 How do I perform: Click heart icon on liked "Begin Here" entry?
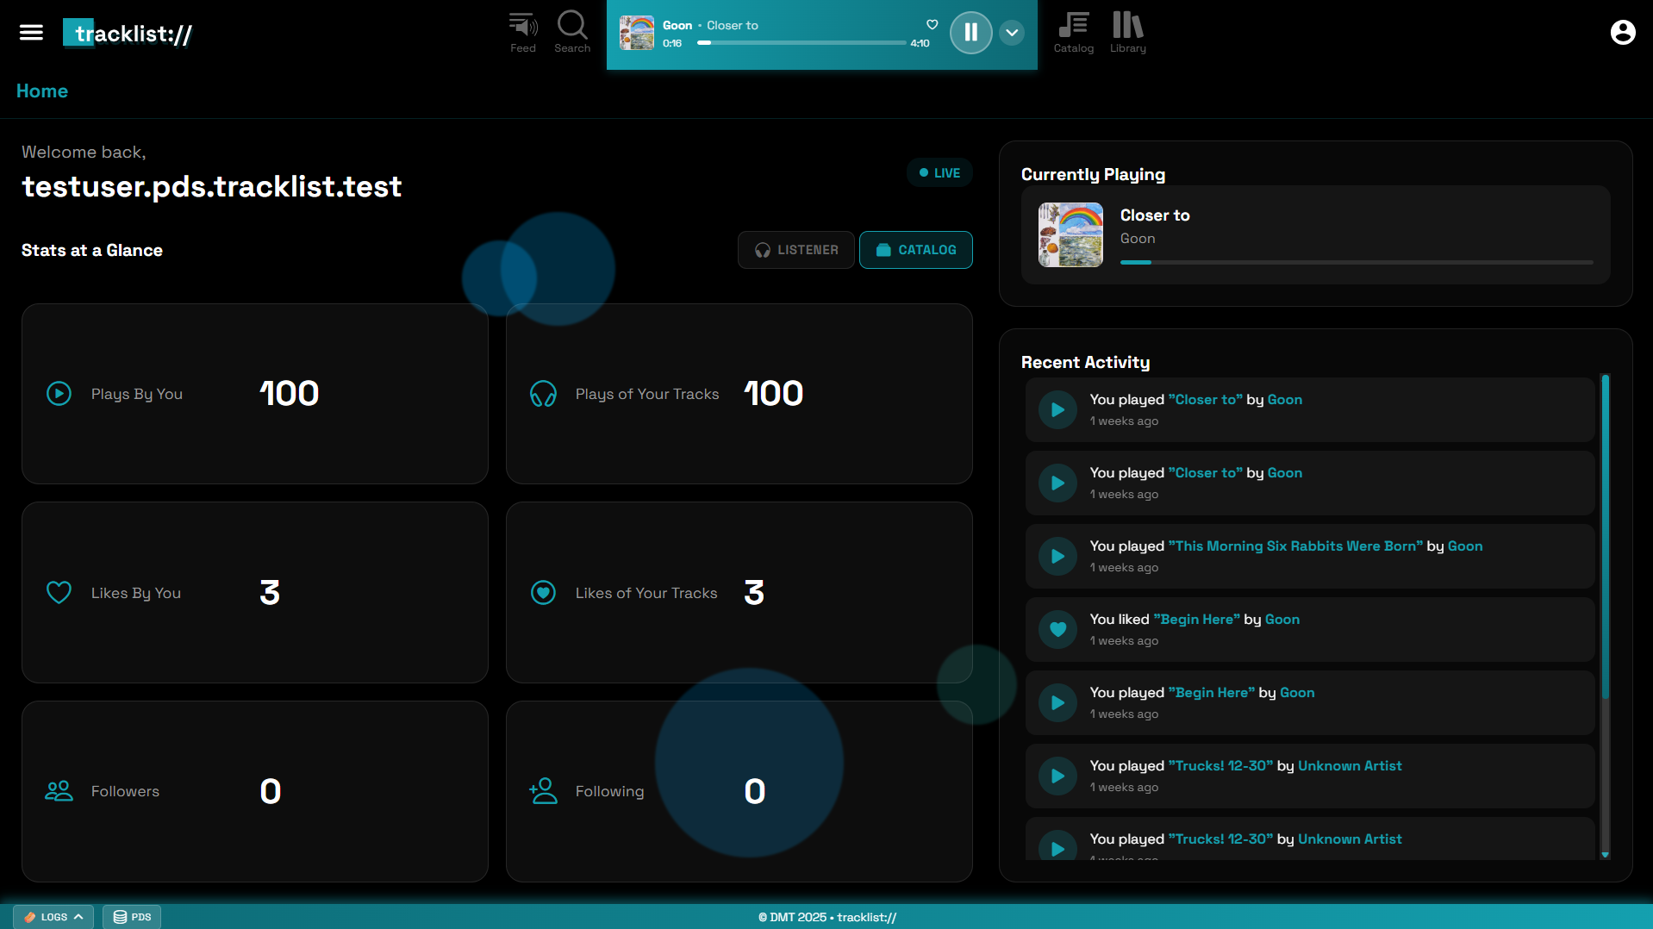tap(1057, 630)
